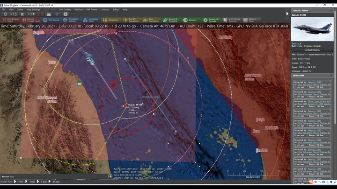
Task: Open Systems & Damage
Action: pos(211,20)
